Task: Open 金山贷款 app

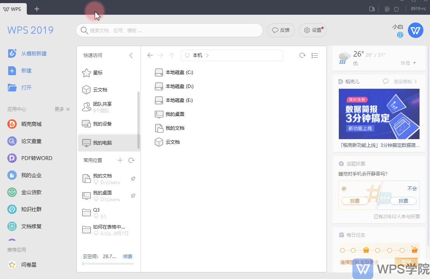Action: coord(25,192)
